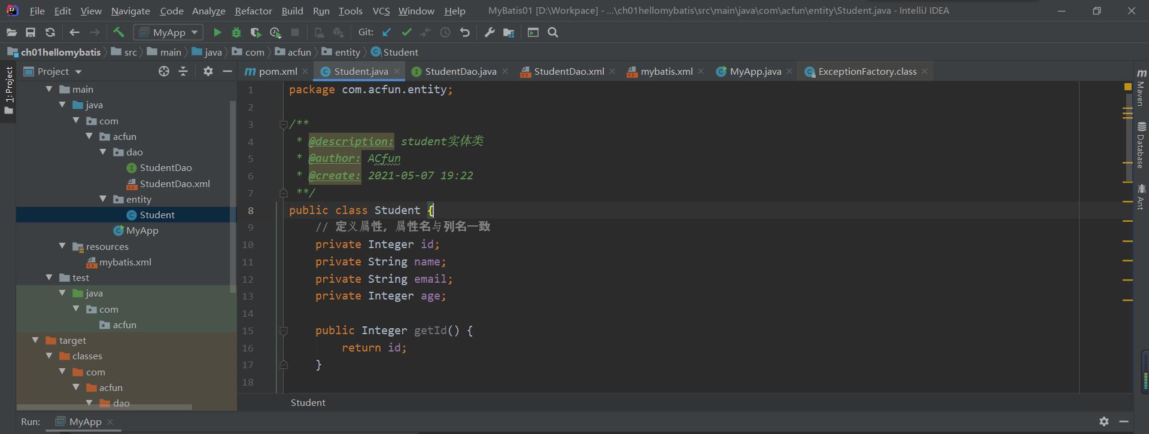Switch to the mybatis.xml editor tab
Image resolution: width=1149 pixels, height=434 pixels.
pos(666,71)
